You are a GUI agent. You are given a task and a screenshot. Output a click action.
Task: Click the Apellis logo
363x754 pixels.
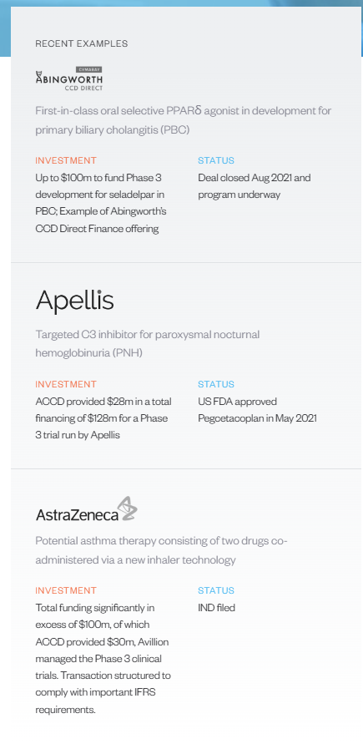pyautogui.click(x=75, y=300)
